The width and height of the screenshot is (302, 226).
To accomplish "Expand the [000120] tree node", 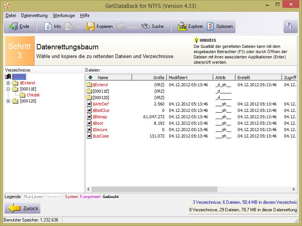I will pos(8,101).
